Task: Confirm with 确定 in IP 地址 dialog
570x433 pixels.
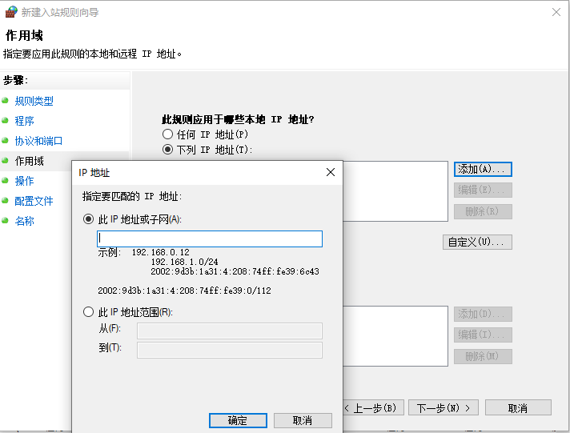Action: pos(238,420)
